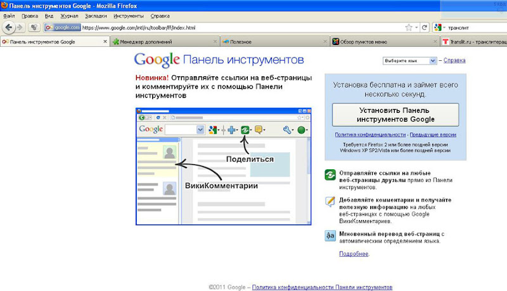Open the Google search engine selector
Screen dimensions: 507x291
tap(440, 27)
